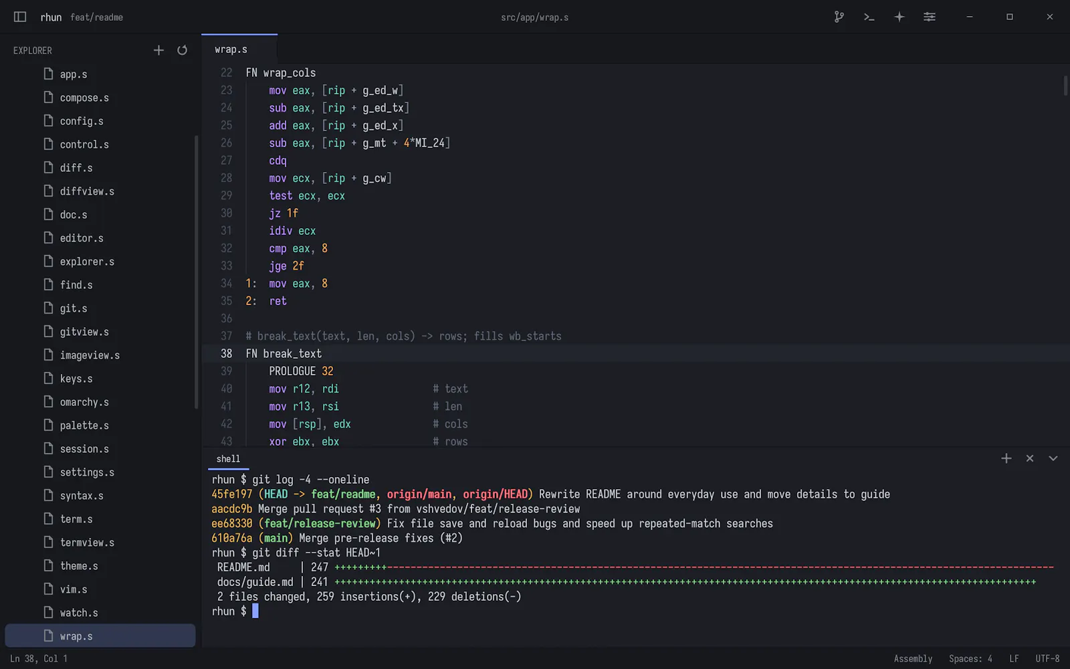Click the feat/readme branch label in title bar
Viewport: 1070px width, 669px height.
pyautogui.click(x=96, y=17)
